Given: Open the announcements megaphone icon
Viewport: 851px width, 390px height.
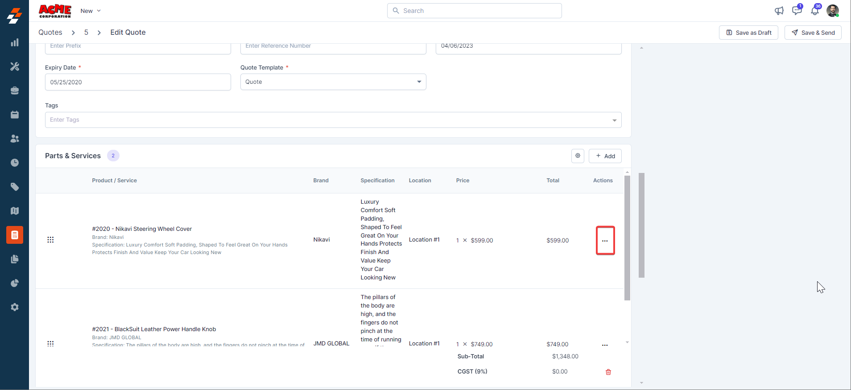Looking at the screenshot, I should point(779,11).
